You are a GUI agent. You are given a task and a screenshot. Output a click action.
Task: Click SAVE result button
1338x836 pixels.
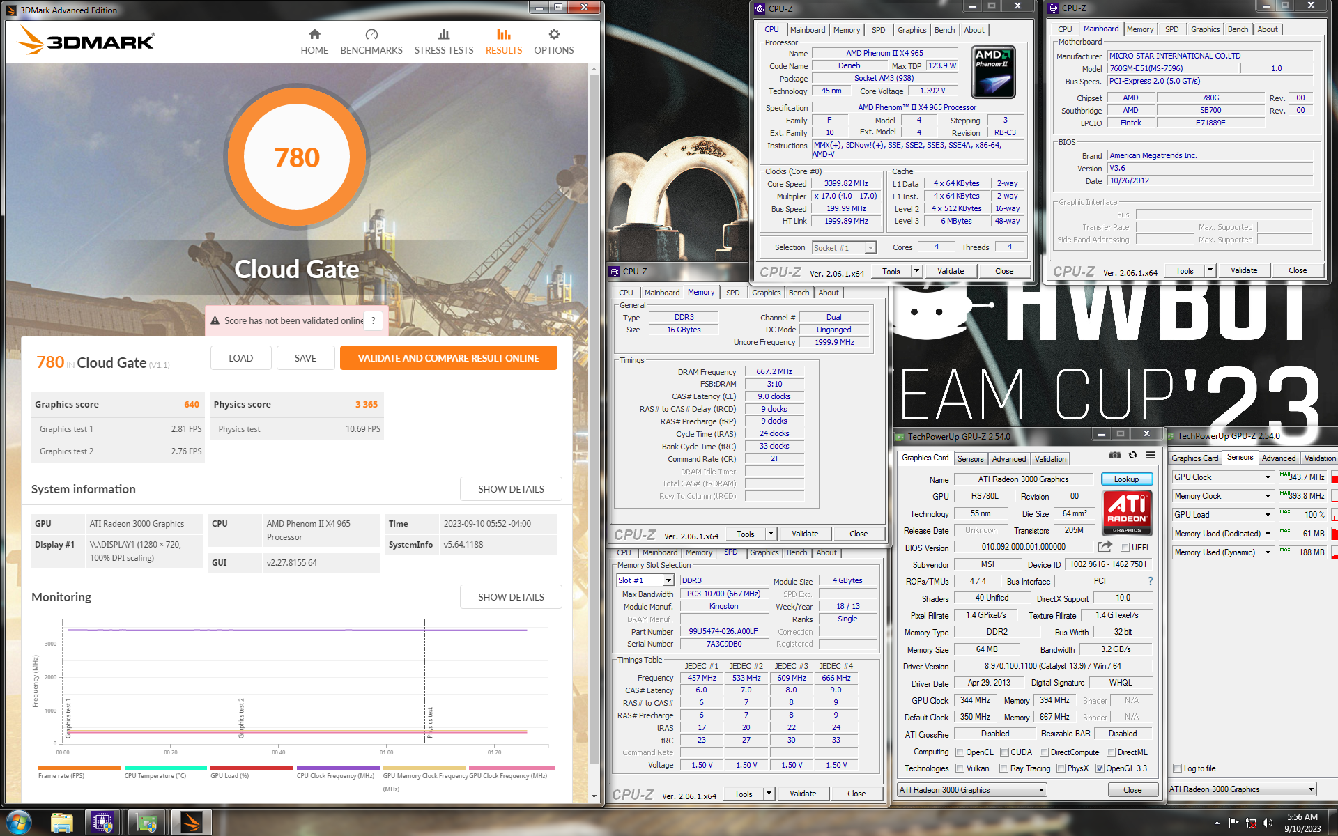pos(305,358)
